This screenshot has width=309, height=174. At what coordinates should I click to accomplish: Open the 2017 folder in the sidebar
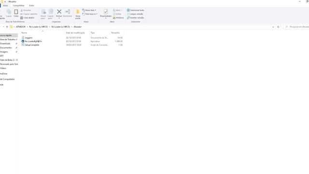[x=2, y=56]
